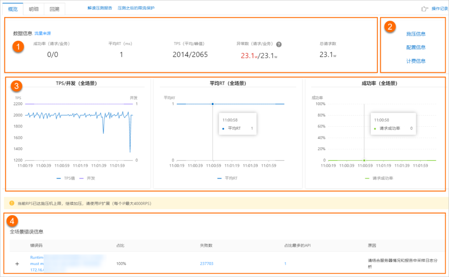Open the 配置信息 link
Screen dimensions: 449x277
click(x=416, y=47)
